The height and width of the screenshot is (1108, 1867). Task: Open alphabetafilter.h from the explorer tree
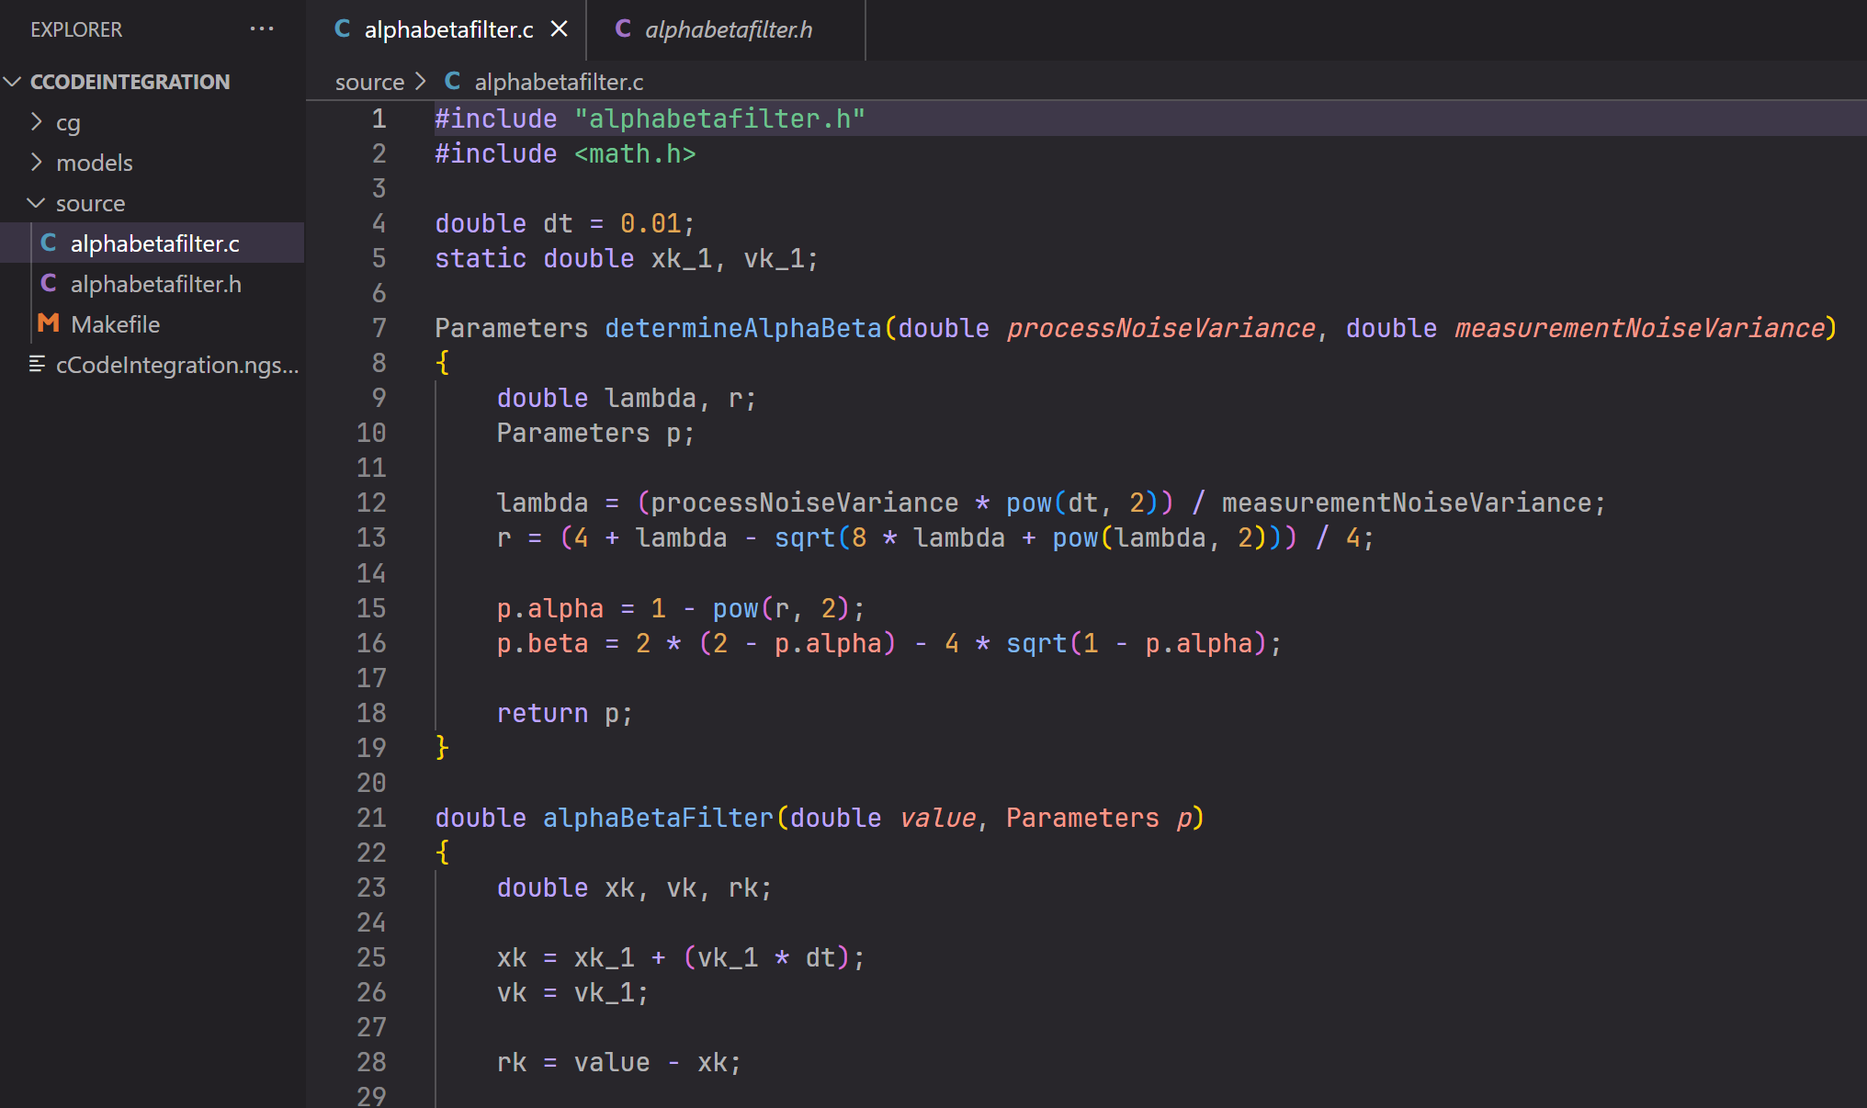[155, 284]
